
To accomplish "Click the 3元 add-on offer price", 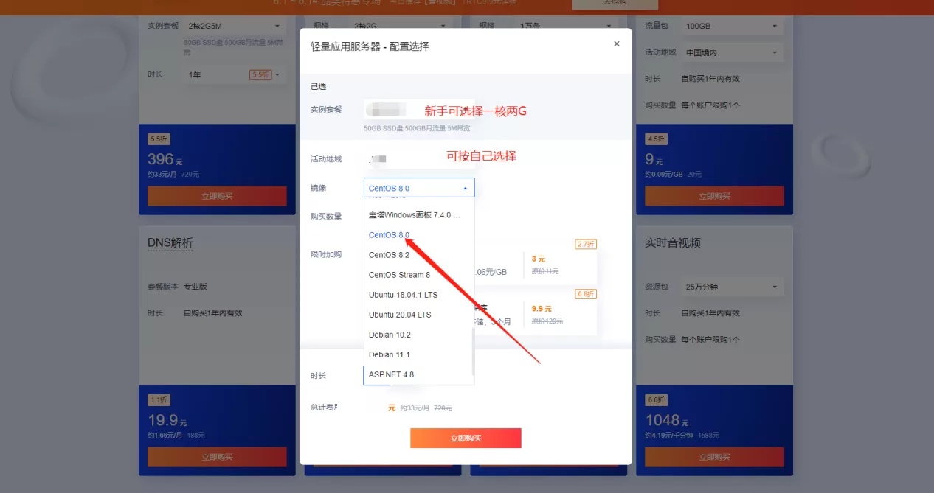I will [539, 259].
